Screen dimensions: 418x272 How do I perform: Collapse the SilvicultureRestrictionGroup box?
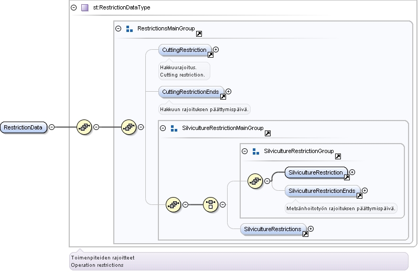pyautogui.click(x=245, y=151)
